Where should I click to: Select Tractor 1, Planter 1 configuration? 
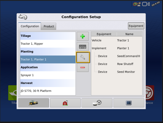tap(48, 59)
